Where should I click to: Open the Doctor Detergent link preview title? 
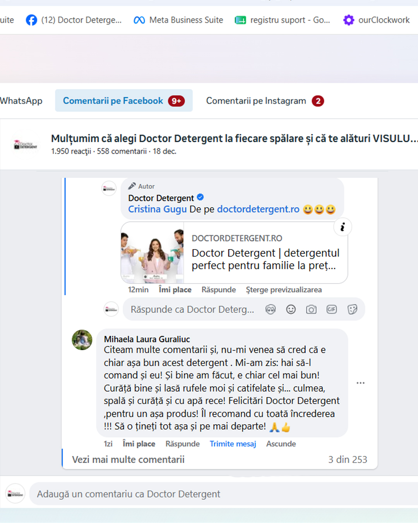pos(266,259)
